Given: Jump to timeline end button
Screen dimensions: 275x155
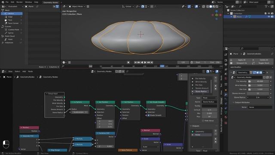Looking at the screenshot, I should tap(152, 62).
